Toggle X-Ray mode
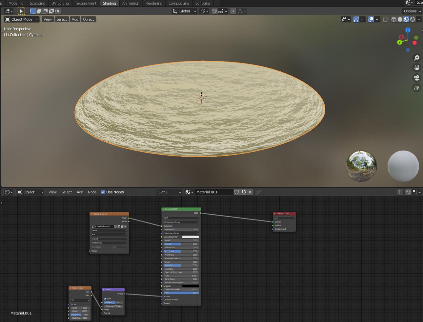This screenshot has width=423, height=322. (386, 19)
